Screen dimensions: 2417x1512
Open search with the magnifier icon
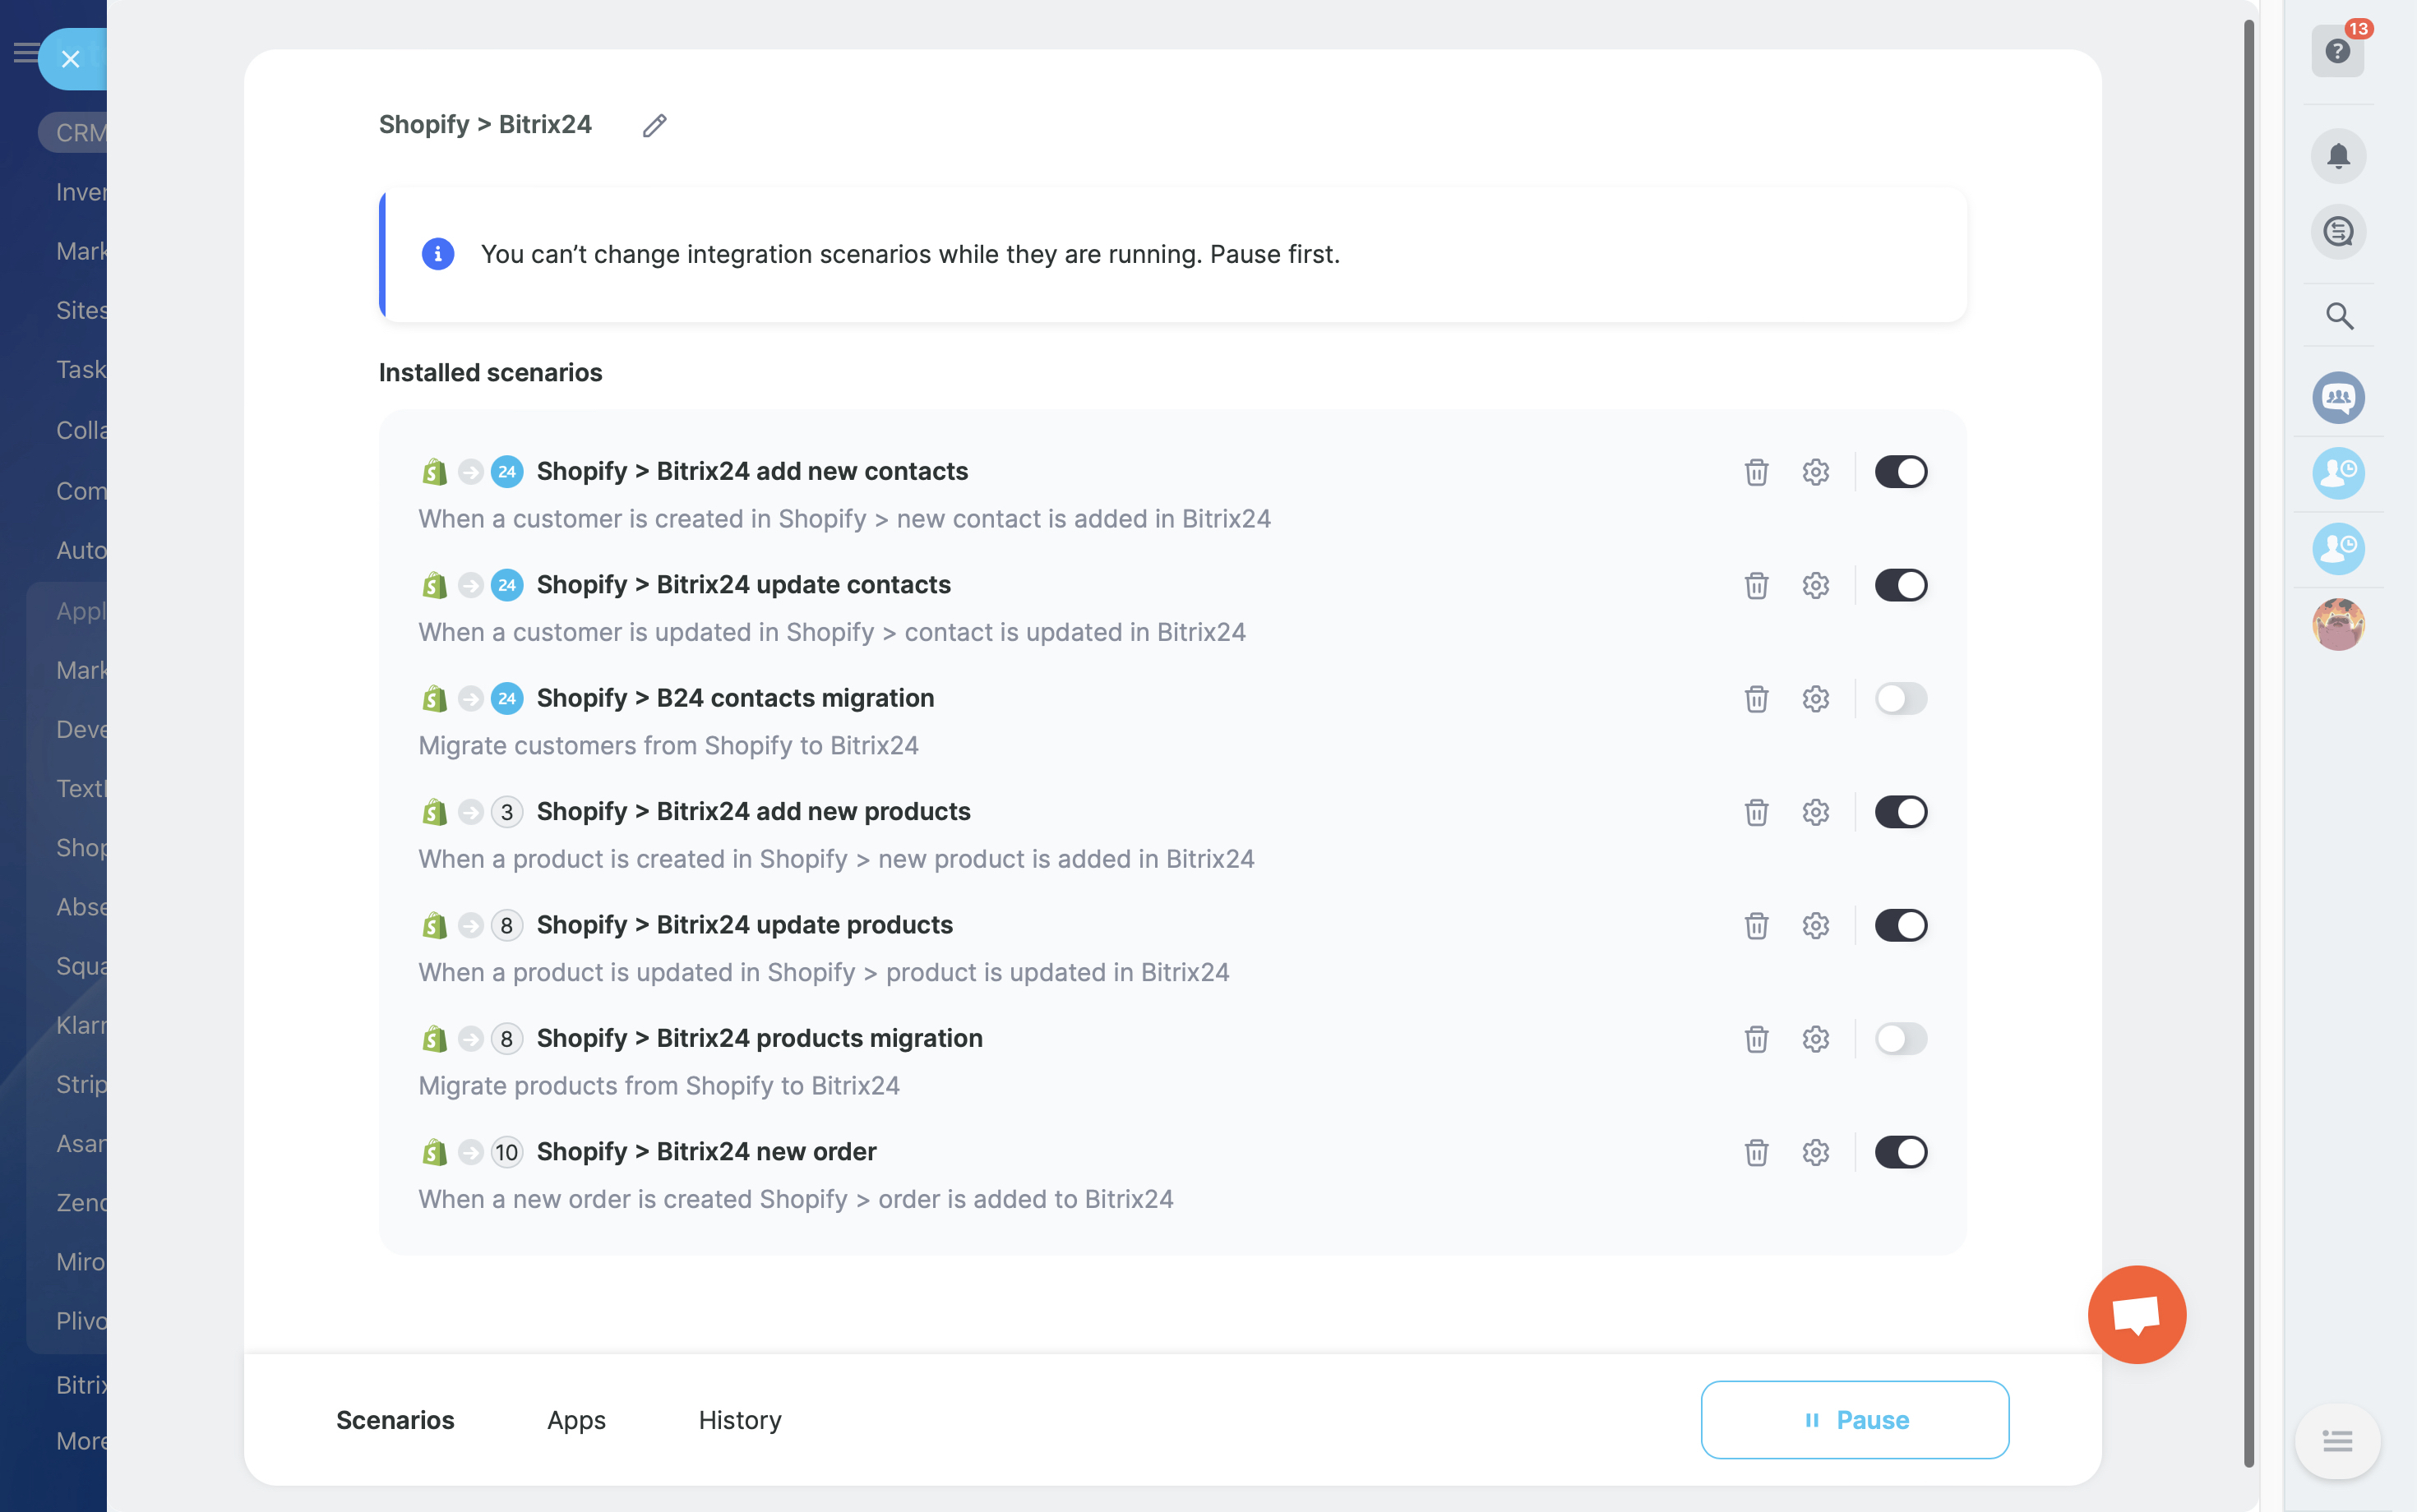coord(2338,316)
